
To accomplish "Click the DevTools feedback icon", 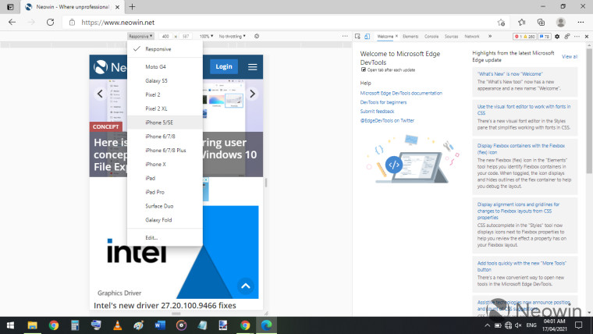I will coord(567,37).
